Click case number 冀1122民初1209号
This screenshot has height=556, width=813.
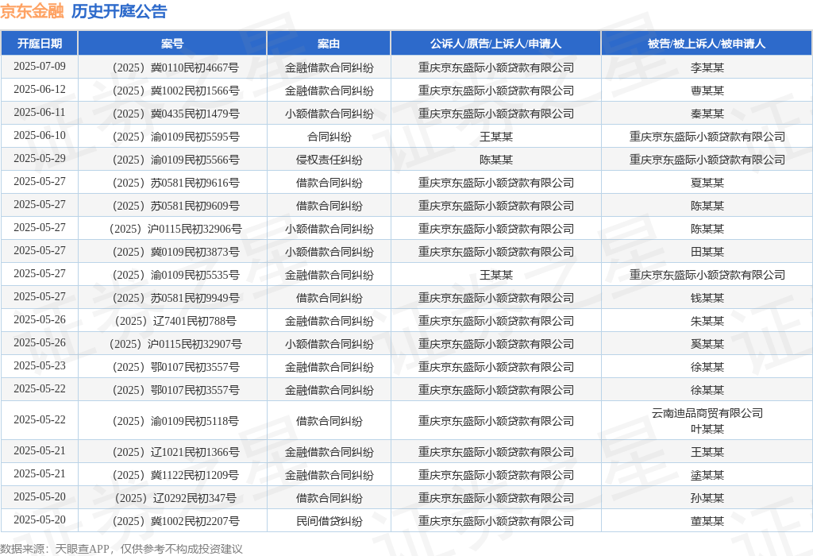pos(175,475)
